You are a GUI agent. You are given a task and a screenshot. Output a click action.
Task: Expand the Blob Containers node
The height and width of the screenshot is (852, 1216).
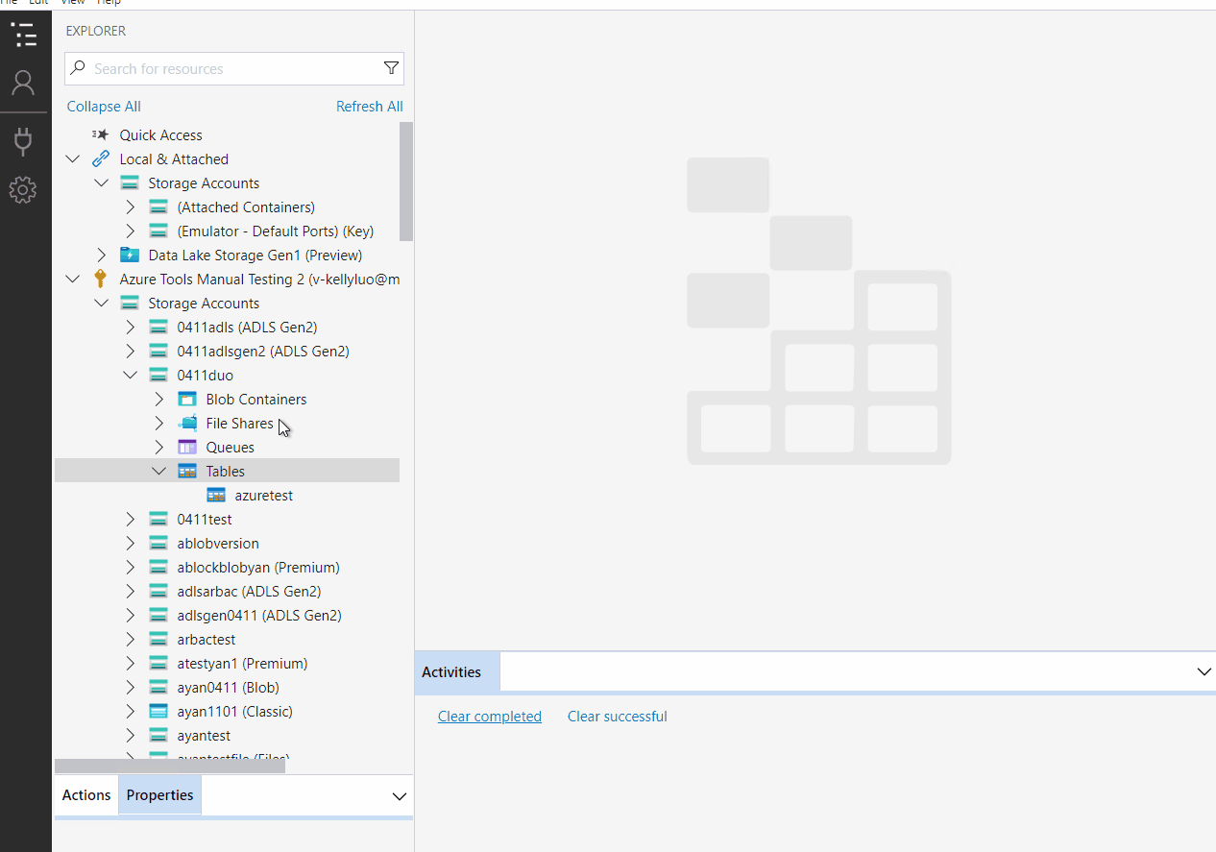tap(159, 400)
